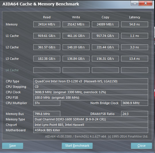The image size is (155, 153).
Task: Click the Chipset label
Action: [11, 125]
